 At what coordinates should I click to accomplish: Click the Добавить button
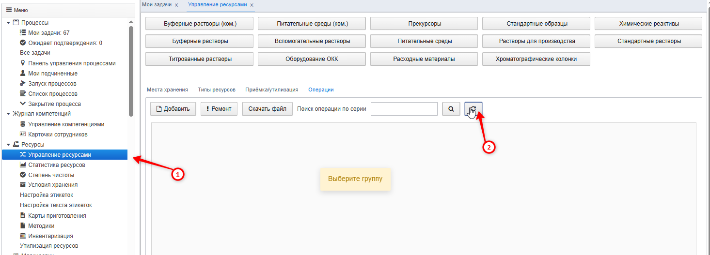(x=173, y=109)
